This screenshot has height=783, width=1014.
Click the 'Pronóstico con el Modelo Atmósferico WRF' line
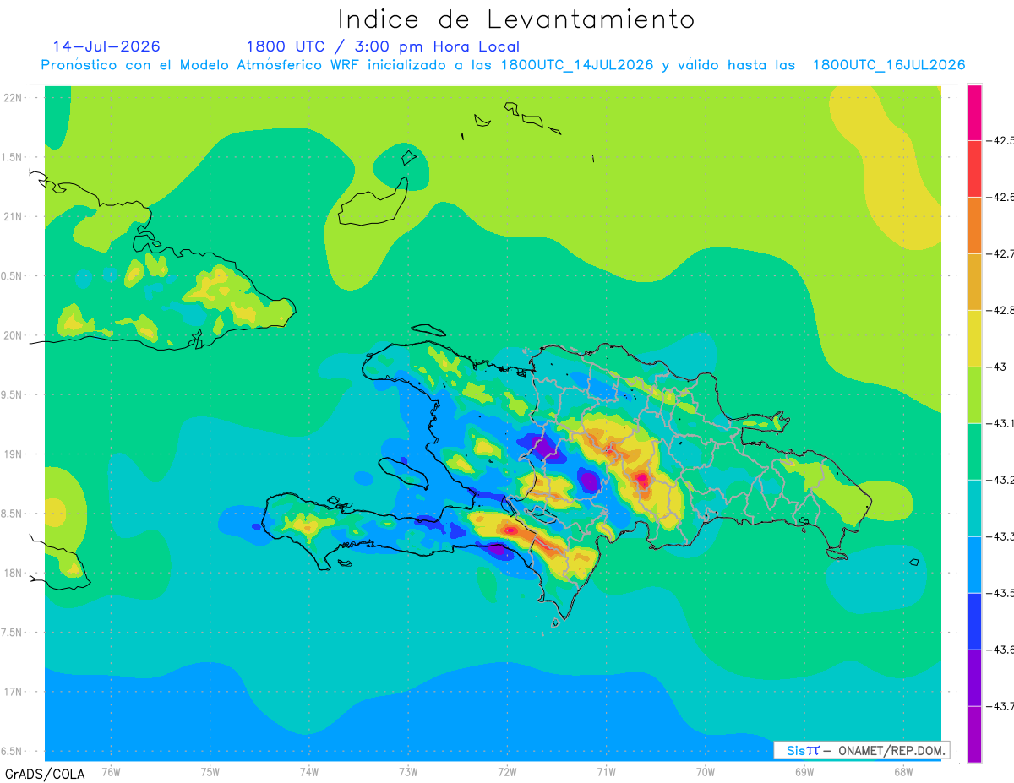504,65
